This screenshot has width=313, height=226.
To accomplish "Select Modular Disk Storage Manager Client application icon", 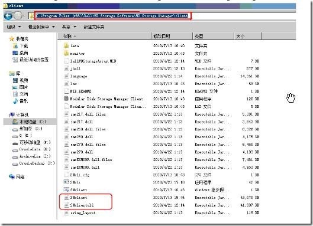I will [x=66, y=99].
